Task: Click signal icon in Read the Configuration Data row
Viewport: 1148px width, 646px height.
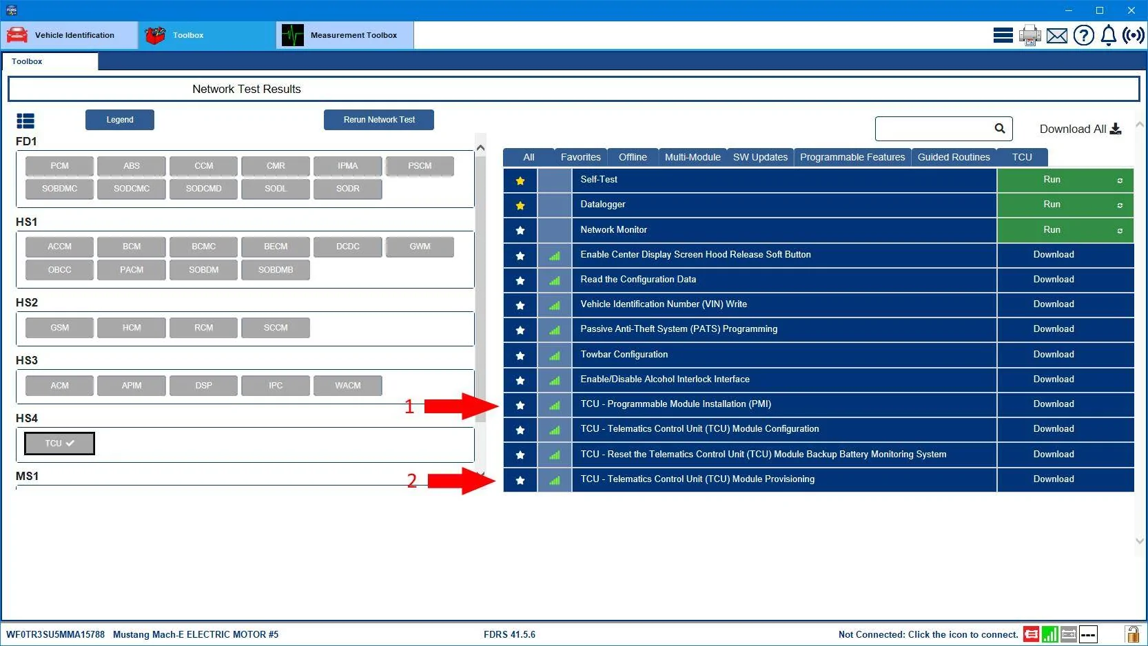Action: [555, 280]
